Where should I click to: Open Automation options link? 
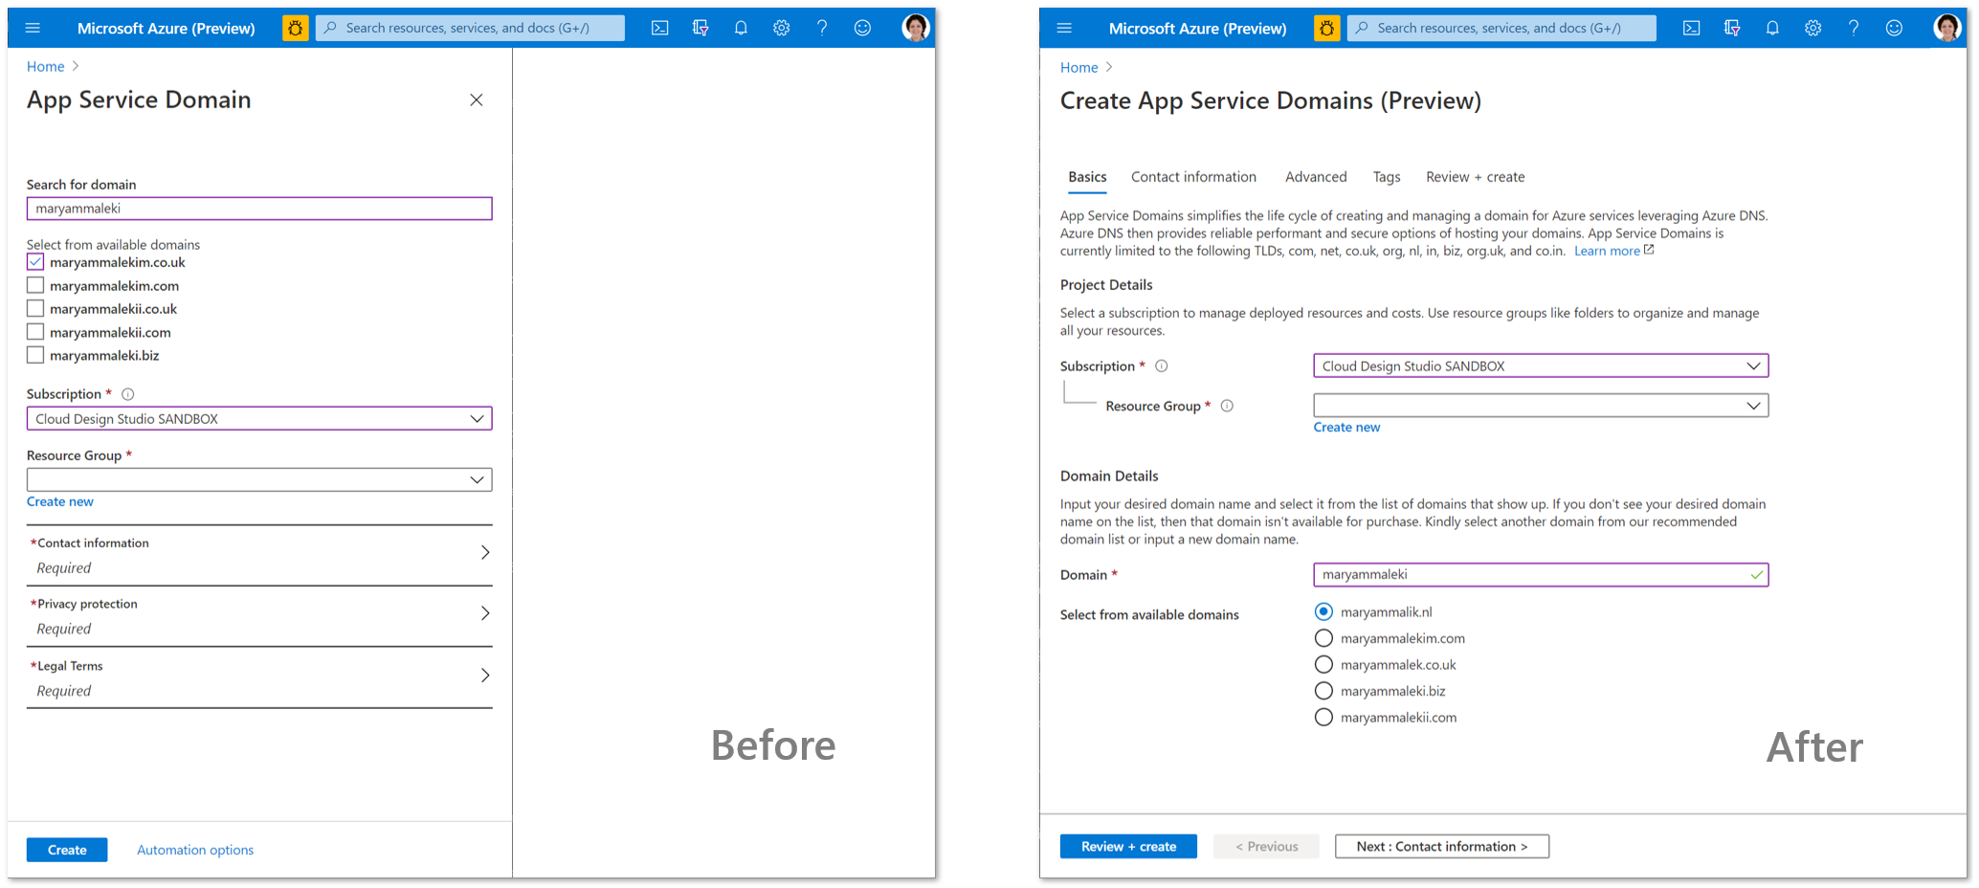tap(195, 850)
